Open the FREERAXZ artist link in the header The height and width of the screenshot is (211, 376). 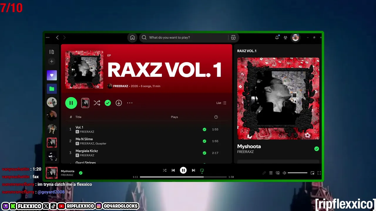(121, 86)
